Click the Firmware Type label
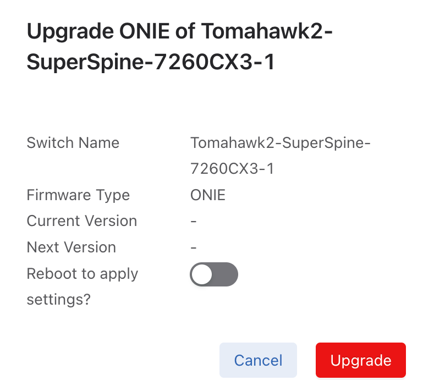The width and height of the screenshot is (434, 386). click(x=78, y=195)
